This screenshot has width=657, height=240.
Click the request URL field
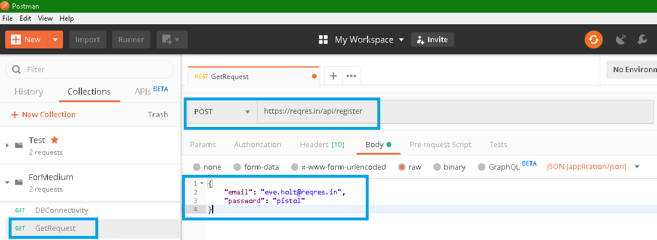[x=455, y=112]
